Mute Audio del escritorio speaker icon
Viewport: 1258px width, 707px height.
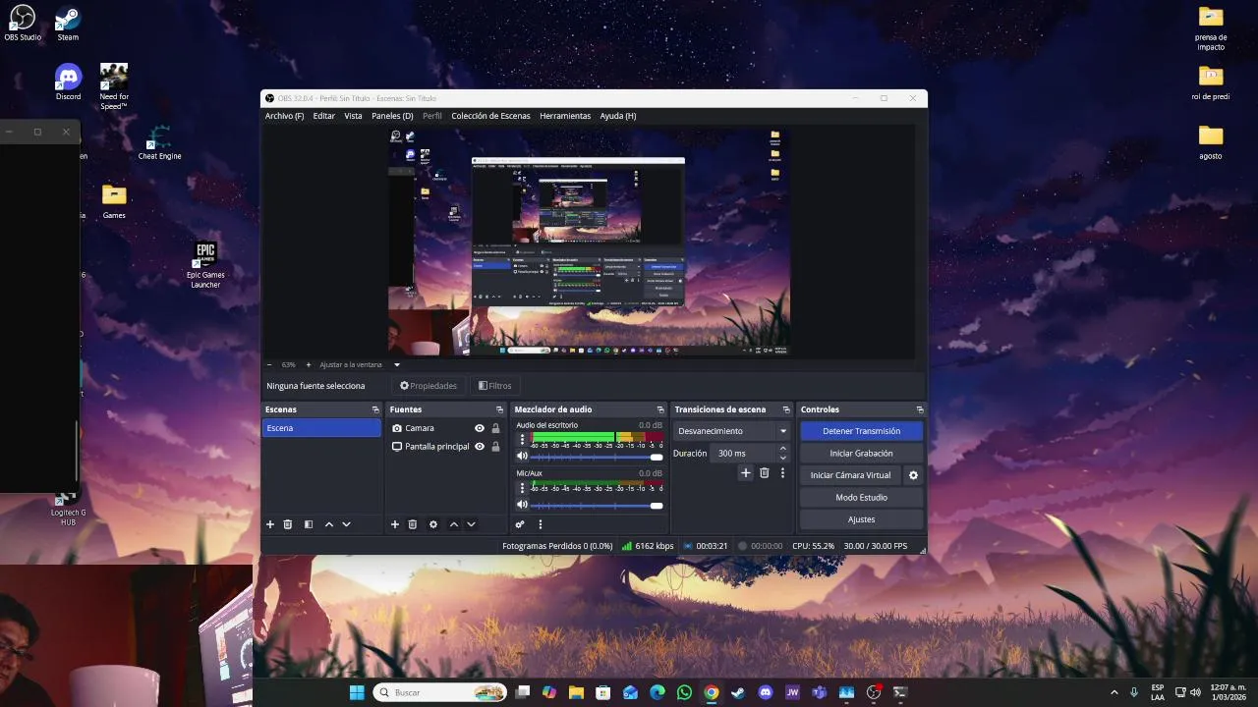click(x=522, y=457)
